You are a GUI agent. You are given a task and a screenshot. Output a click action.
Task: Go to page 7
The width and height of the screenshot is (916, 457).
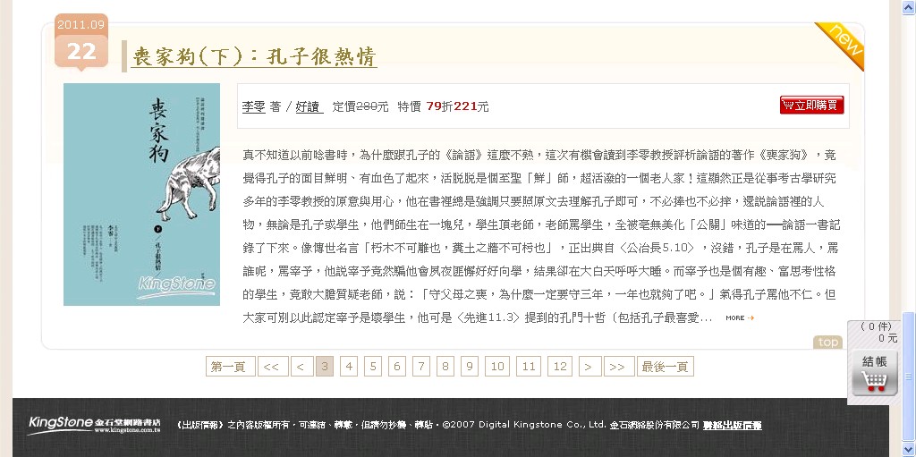(x=420, y=367)
